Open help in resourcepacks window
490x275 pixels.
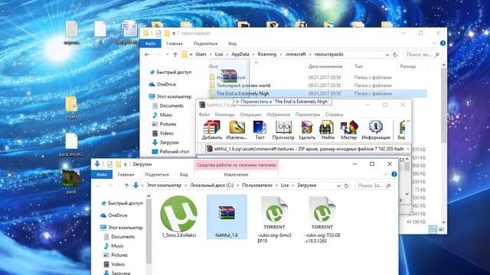[443, 44]
